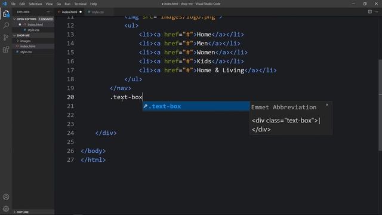Place cursor on Home & Living line
The height and width of the screenshot is (215, 382).
point(208,70)
